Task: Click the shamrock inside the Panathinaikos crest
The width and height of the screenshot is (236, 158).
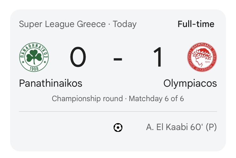Action: tap(34, 57)
